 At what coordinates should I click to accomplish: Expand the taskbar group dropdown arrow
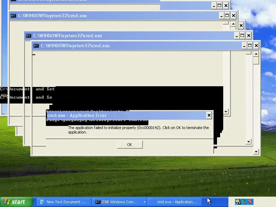[145, 202]
